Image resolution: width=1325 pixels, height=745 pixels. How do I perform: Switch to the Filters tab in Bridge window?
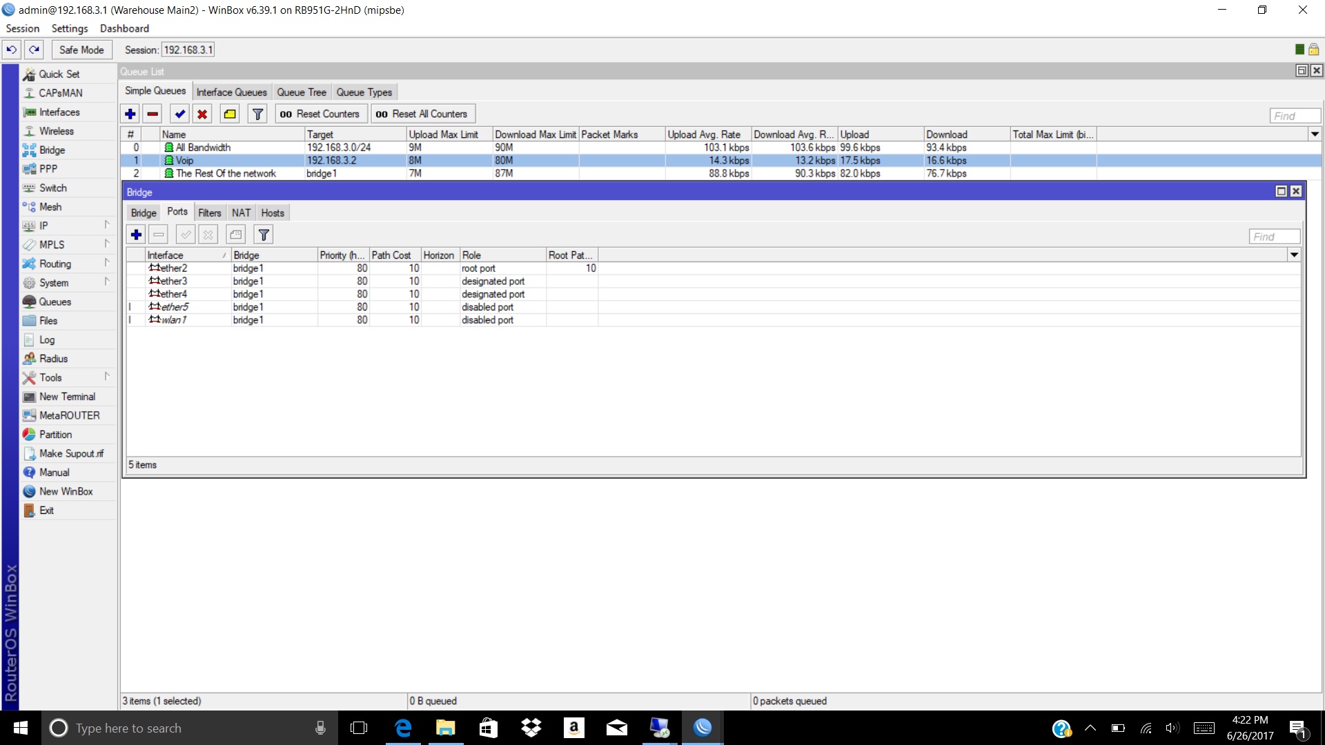click(x=210, y=213)
